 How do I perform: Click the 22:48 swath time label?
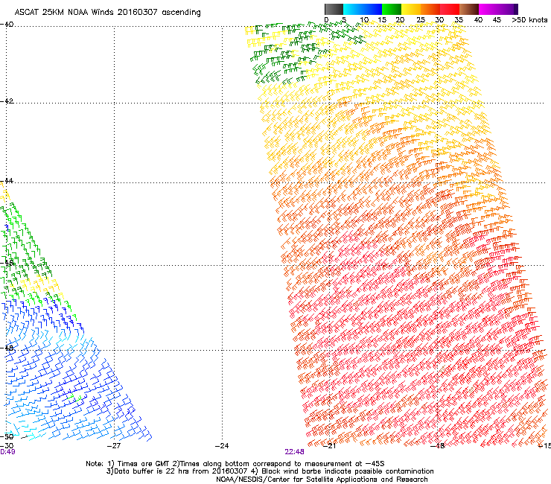click(x=294, y=452)
